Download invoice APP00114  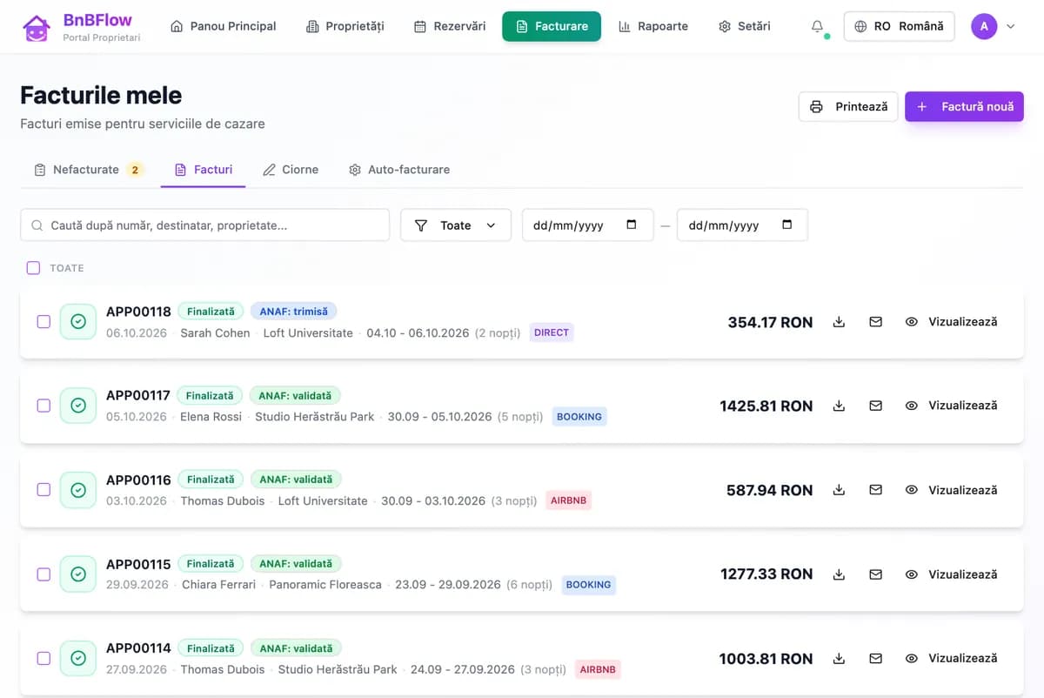[x=839, y=659]
